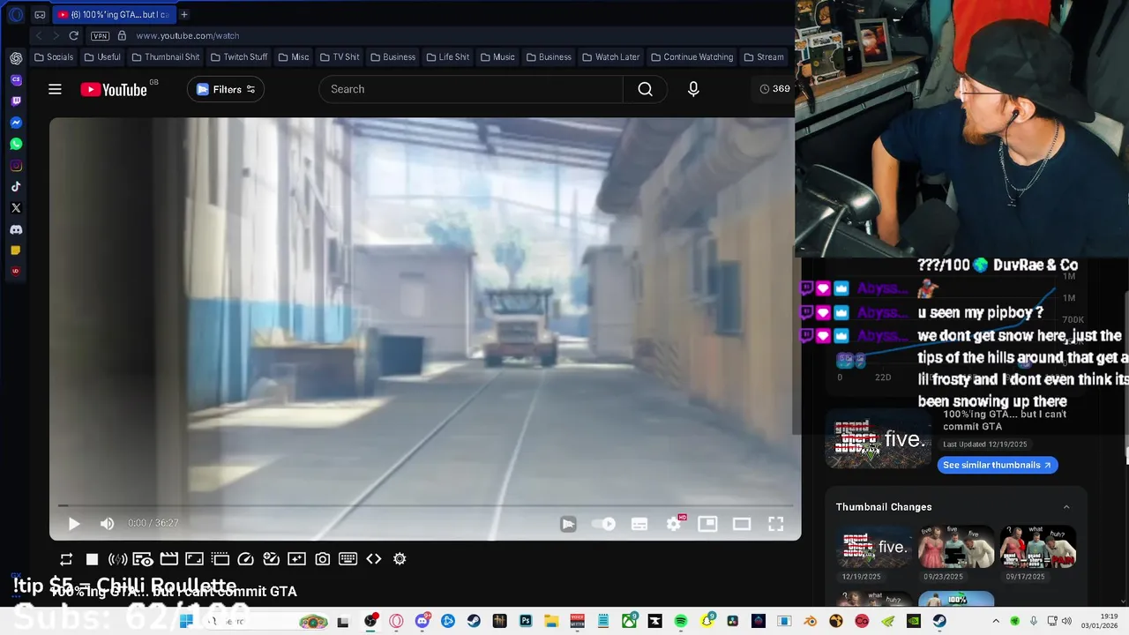1129x635 pixels.
Task: Open YouTube hamburger guide menu
Action: [x=55, y=89]
